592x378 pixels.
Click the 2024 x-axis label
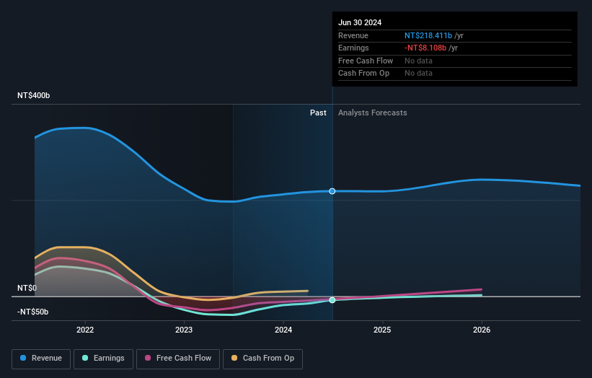(283, 330)
